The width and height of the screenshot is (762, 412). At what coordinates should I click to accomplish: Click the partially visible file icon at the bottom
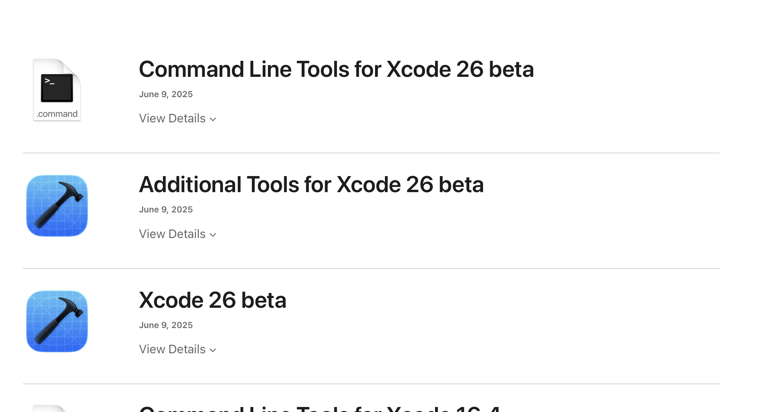point(50,408)
